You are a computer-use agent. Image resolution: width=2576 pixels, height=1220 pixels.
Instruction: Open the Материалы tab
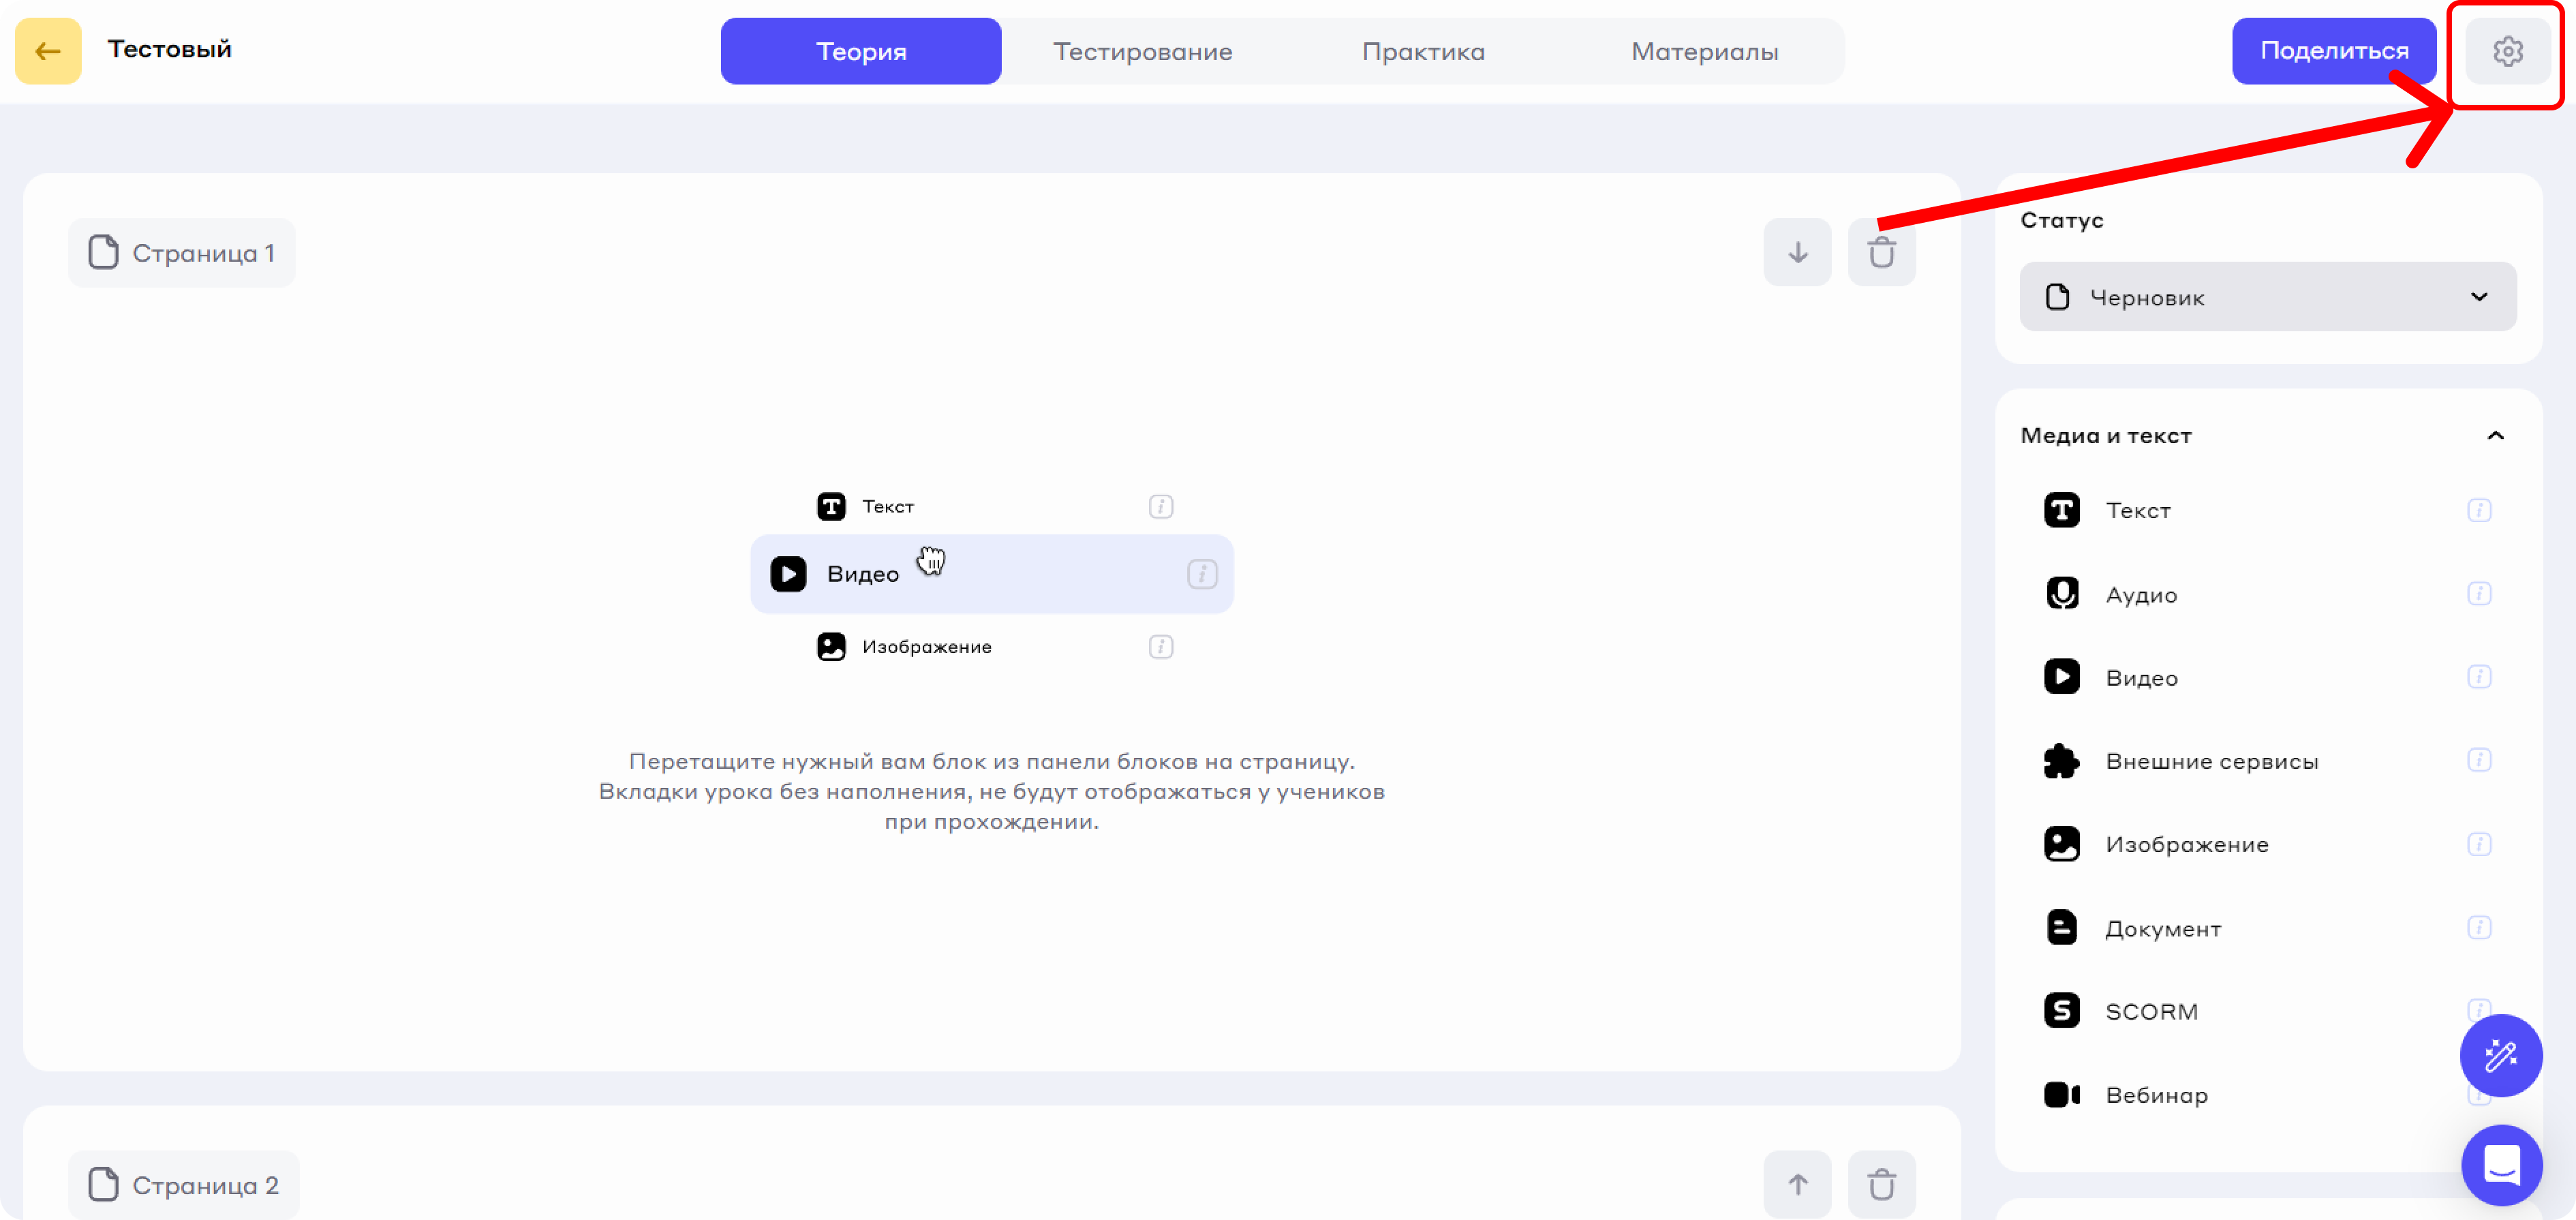pos(1704,51)
